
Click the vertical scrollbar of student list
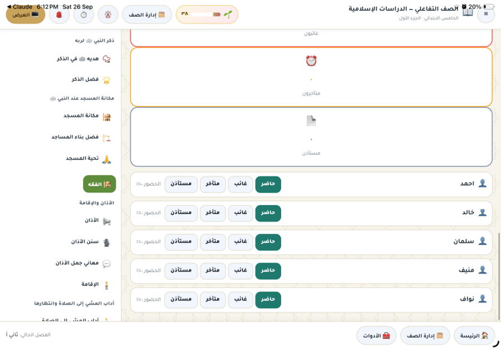coord(499,276)
